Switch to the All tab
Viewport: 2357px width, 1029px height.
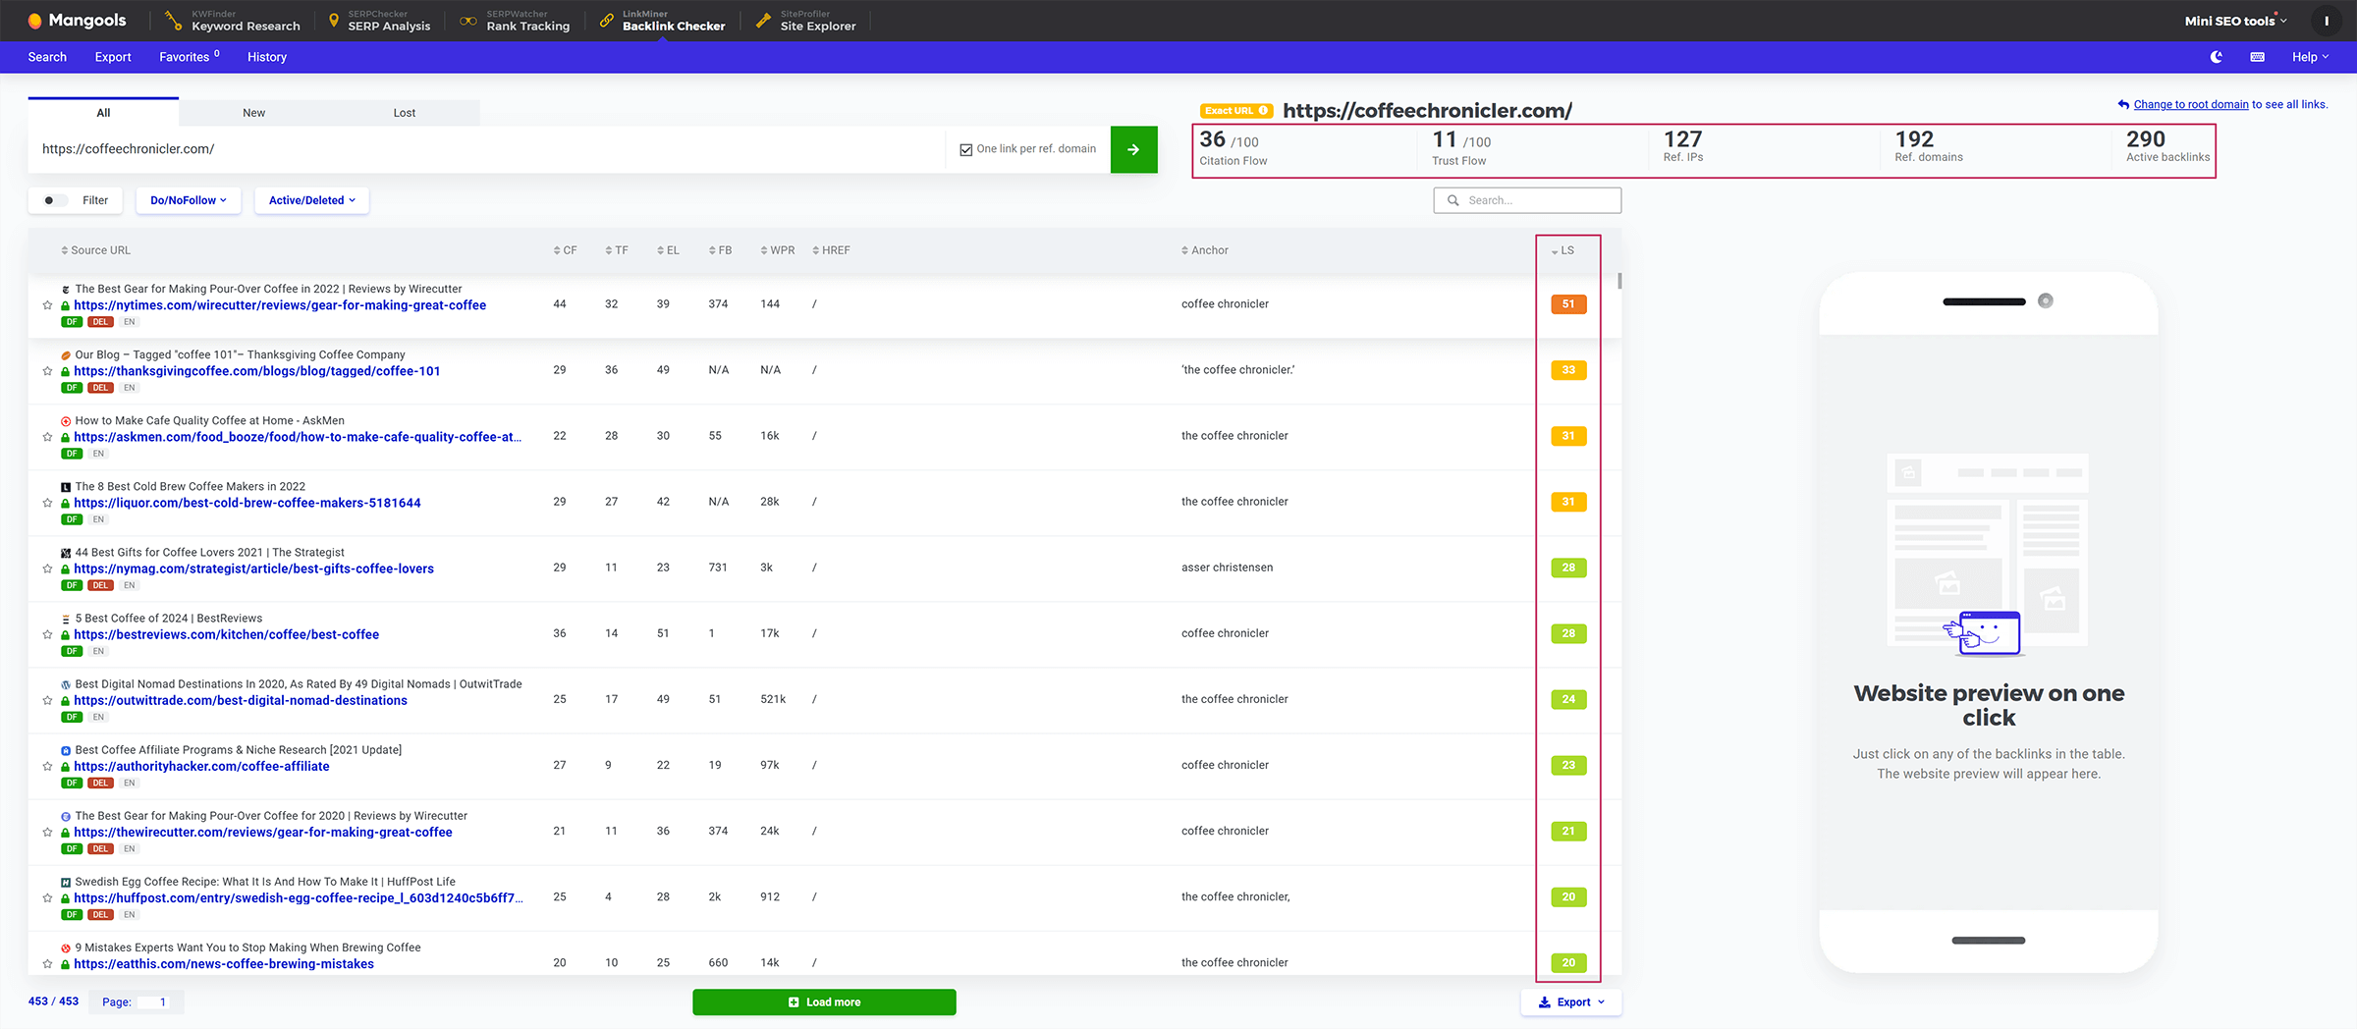(x=103, y=112)
